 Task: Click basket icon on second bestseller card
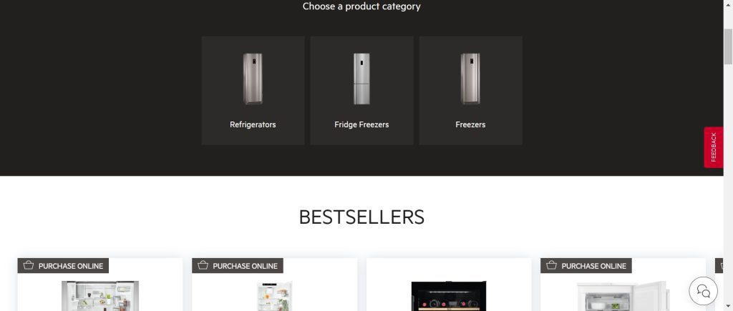pyautogui.click(x=203, y=265)
